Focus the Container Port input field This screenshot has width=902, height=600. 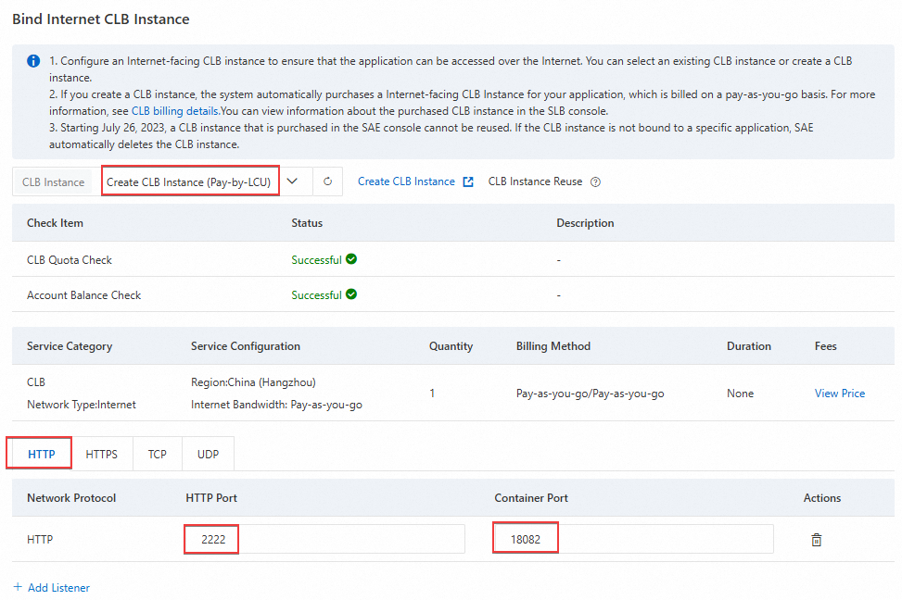[x=633, y=539]
